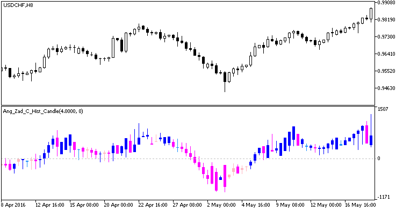Click the 9 May 08:00 time label
The width and height of the screenshot is (403, 211).
[x=290, y=205]
